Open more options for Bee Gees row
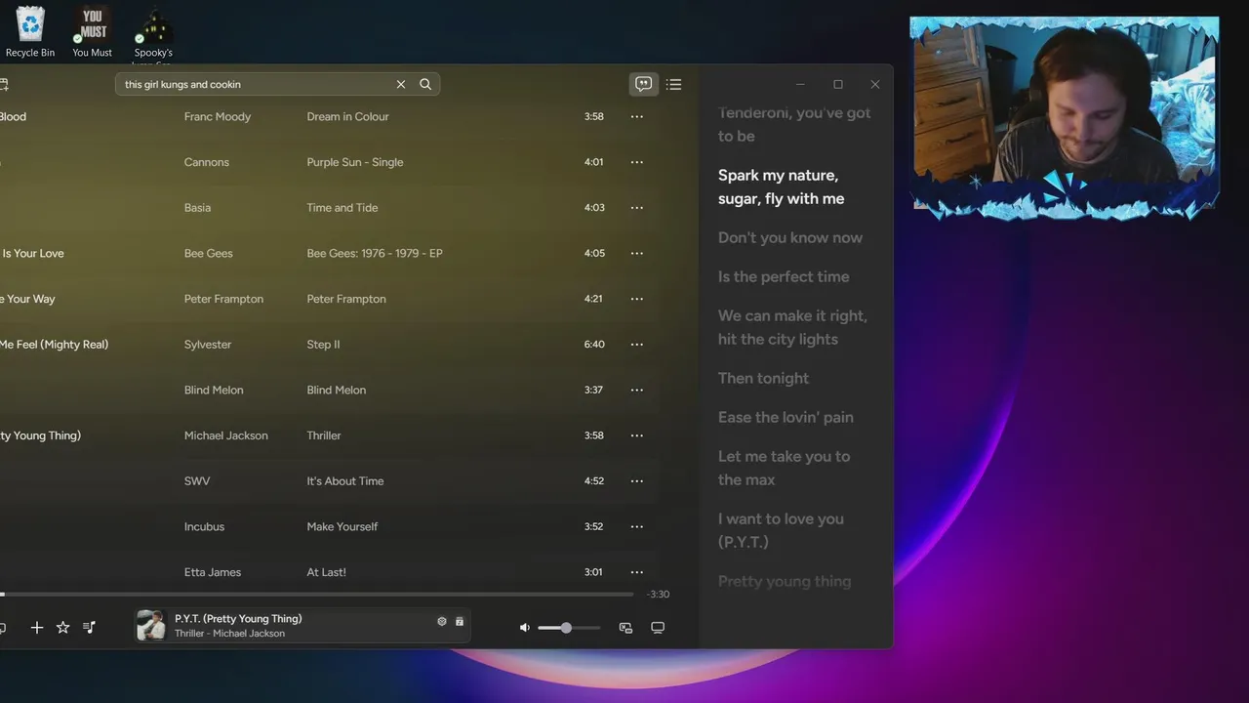 tap(637, 253)
